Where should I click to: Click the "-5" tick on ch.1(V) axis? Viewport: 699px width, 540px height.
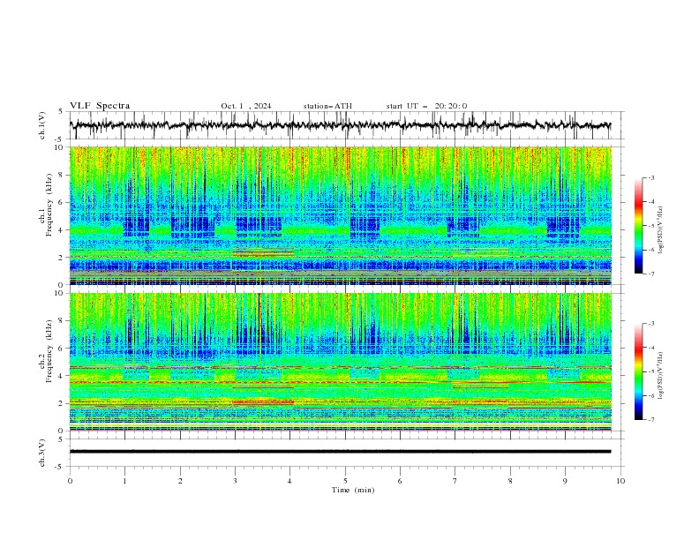coord(60,139)
